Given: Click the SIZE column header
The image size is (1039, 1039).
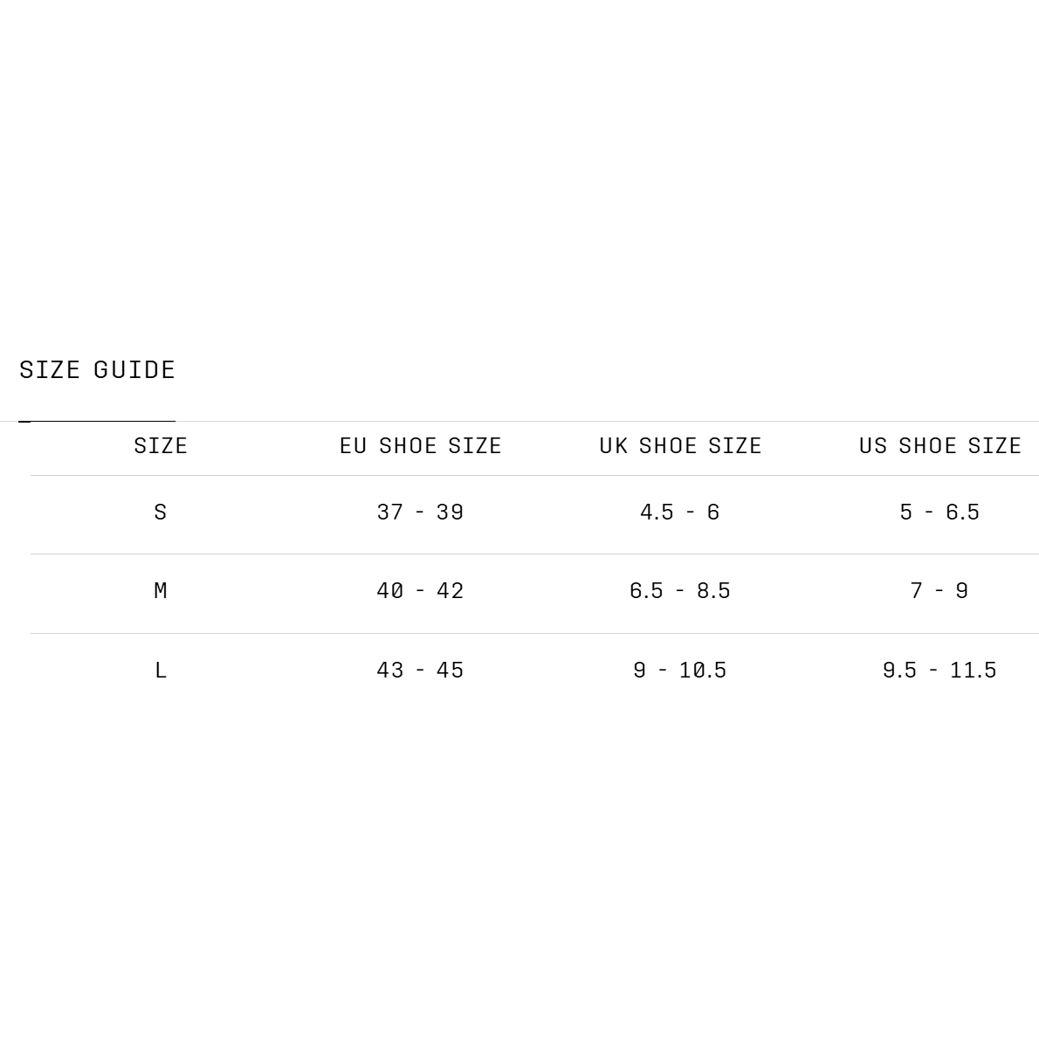Looking at the screenshot, I should pyautogui.click(x=161, y=446).
